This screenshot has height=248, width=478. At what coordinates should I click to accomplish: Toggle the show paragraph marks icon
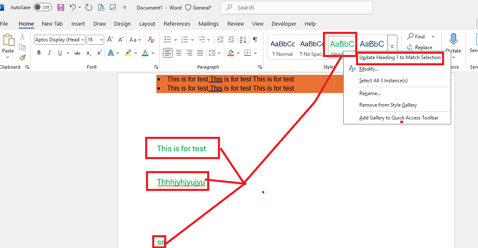(255, 40)
